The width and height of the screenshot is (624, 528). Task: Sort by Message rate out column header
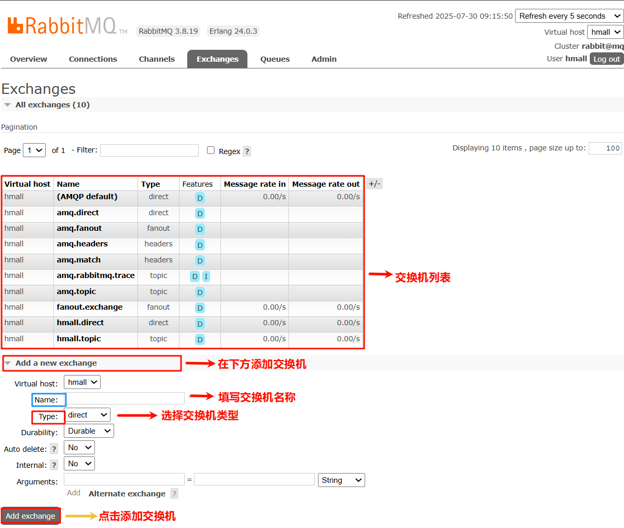click(x=326, y=184)
